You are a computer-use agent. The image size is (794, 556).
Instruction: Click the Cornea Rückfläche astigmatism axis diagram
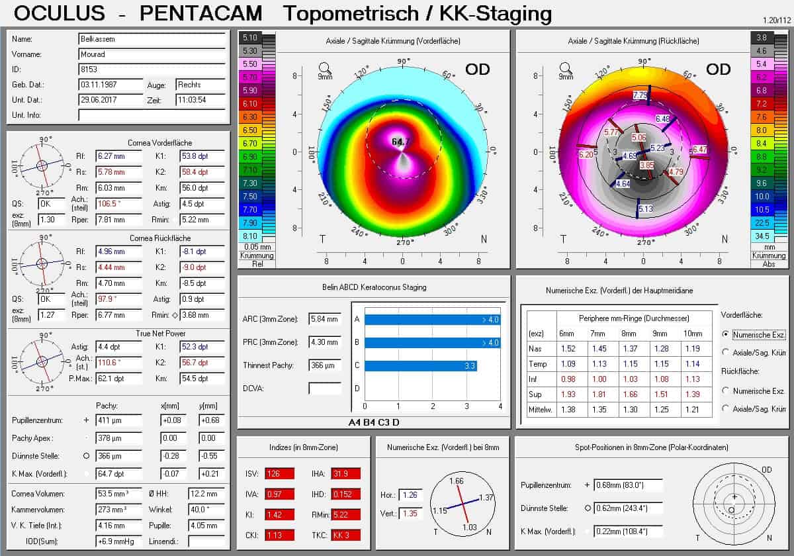click(42, 263)
